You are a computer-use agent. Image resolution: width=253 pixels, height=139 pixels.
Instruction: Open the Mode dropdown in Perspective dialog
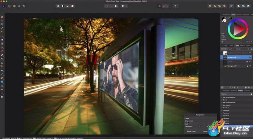(x=193, y=126)
